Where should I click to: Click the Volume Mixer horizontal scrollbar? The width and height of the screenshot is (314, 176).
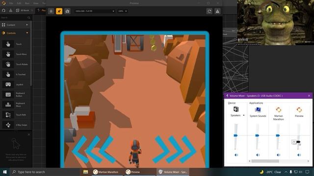[265, 161]
